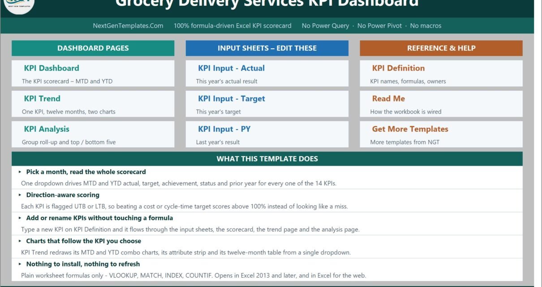Go to the KPI Analysis page

[47, 129]
